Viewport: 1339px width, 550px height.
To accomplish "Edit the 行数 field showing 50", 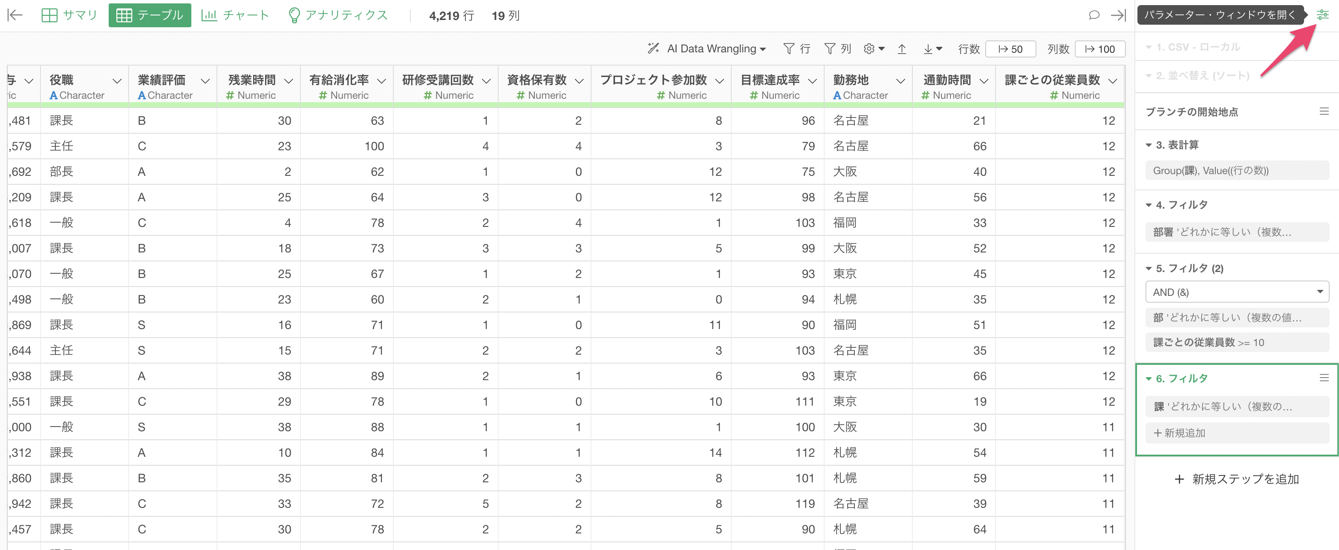I will pyautogui.click(x=1010, y=49).
